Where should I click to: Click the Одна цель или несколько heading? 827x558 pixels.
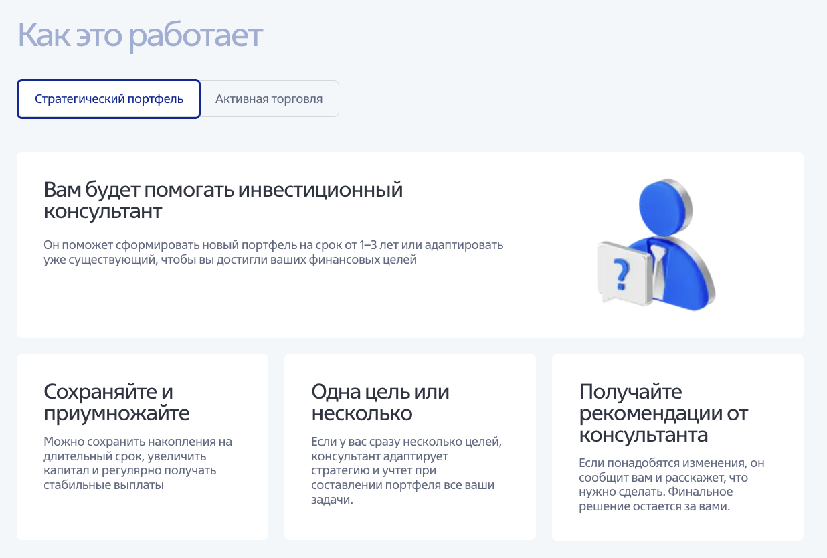point(380,402)
